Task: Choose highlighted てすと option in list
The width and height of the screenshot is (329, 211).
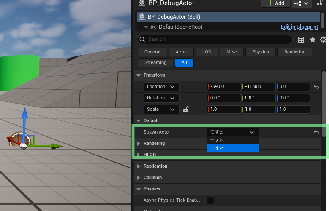Action: 233,148
